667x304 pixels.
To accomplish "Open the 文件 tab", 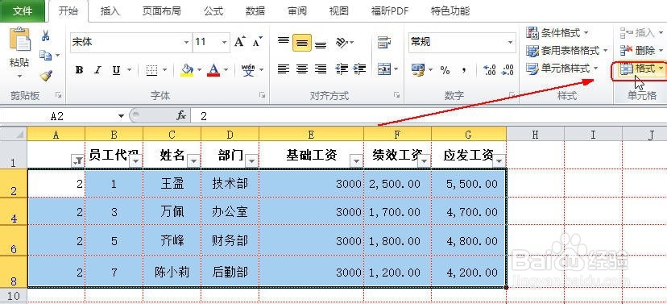I will pyautogui.click(x=23, y=11).
